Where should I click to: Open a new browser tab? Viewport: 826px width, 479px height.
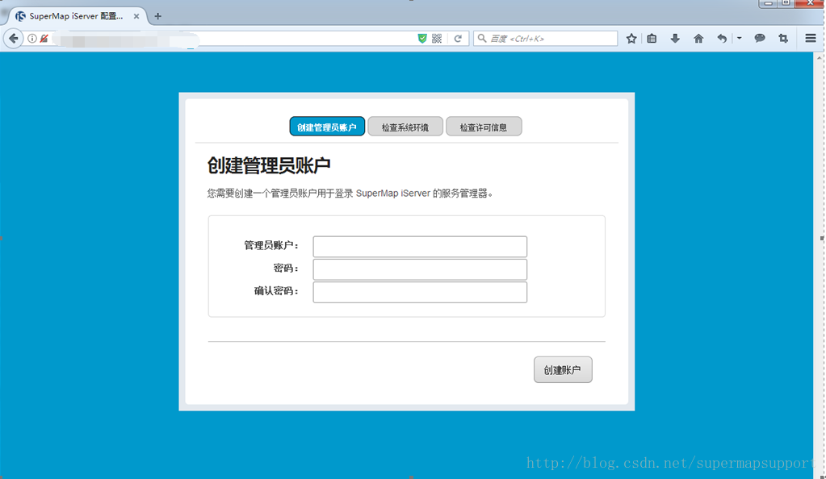(x=157, y=16)
